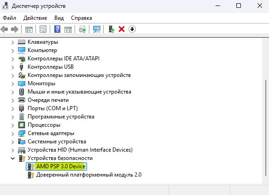Minimize the Диспетчер устройств window
This screenshot has height=195, width=269.
[x=218, y=6]
